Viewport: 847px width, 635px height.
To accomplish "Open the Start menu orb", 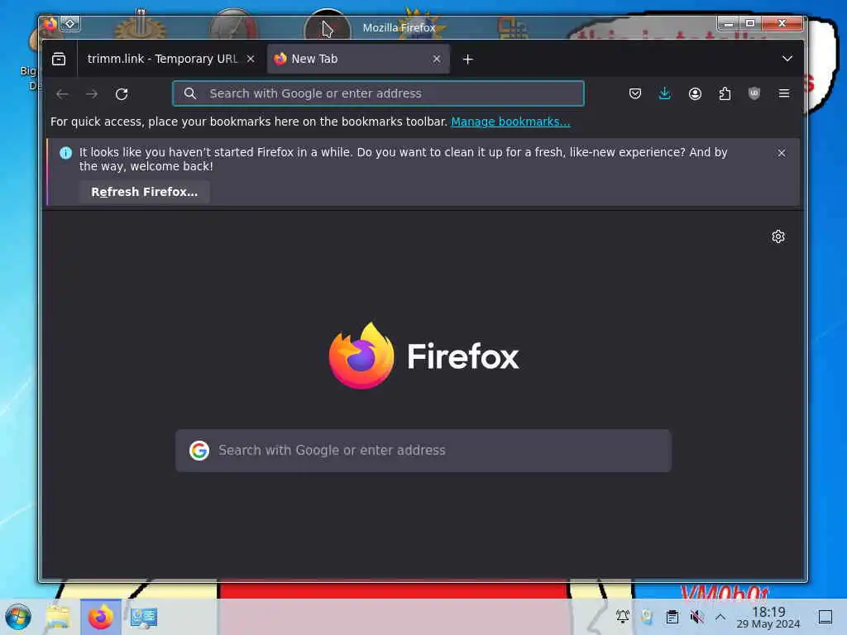I will (18, 617).
